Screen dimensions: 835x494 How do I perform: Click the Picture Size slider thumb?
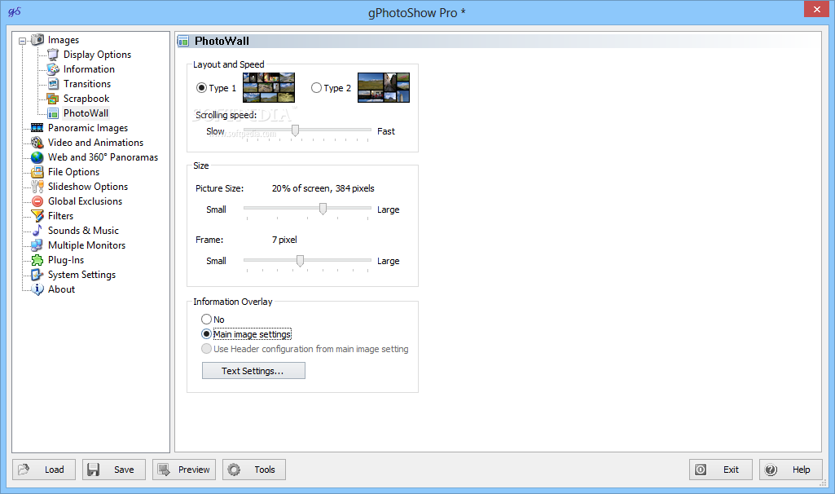323,209
